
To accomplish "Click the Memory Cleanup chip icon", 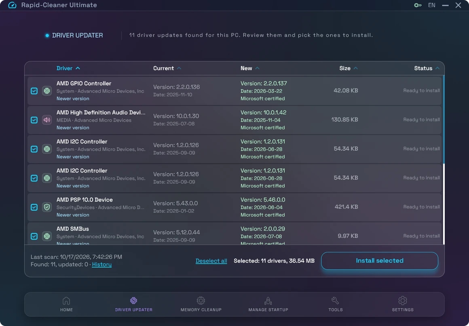I will pos(201,300).
